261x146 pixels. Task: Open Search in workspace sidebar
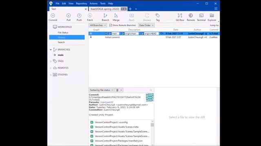tap(61, 42)
